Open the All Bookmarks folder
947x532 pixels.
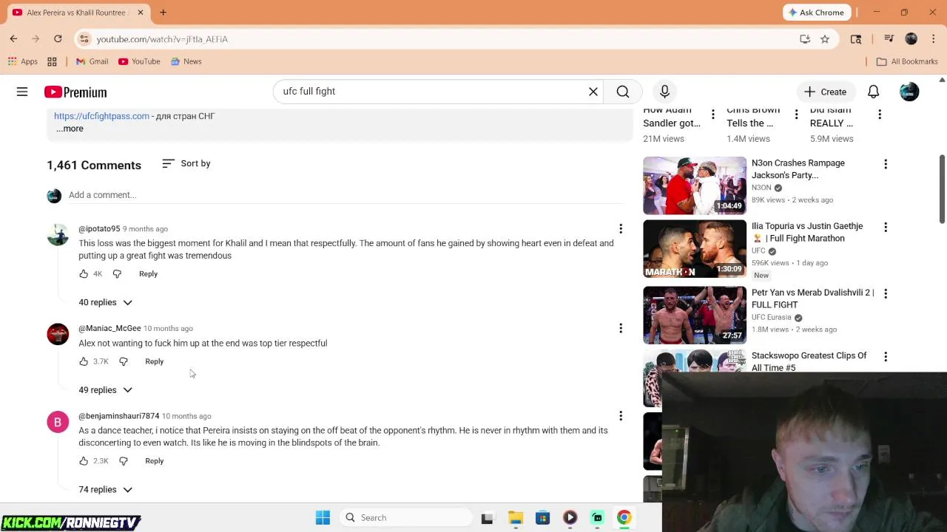coord(907,61)
